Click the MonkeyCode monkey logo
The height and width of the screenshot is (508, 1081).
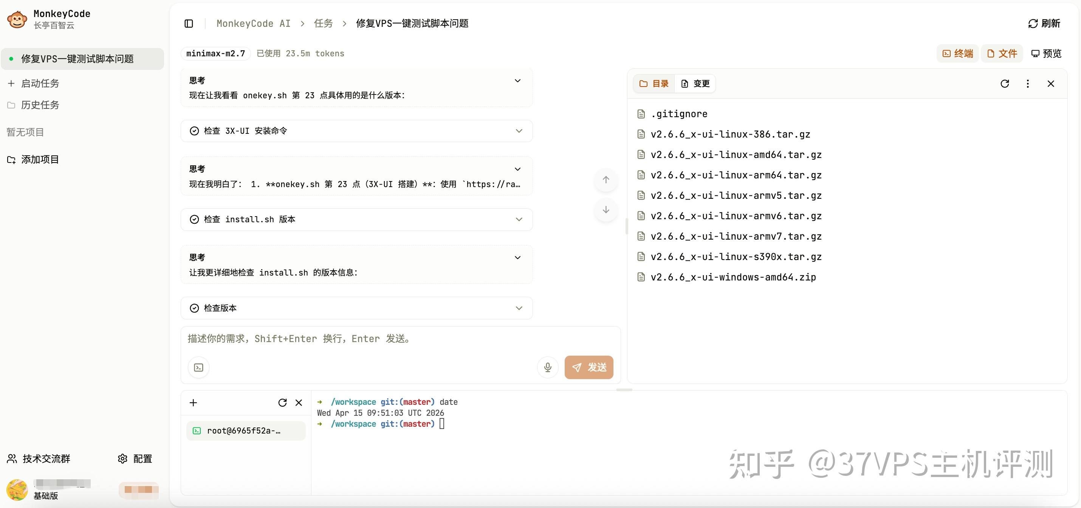17,19
